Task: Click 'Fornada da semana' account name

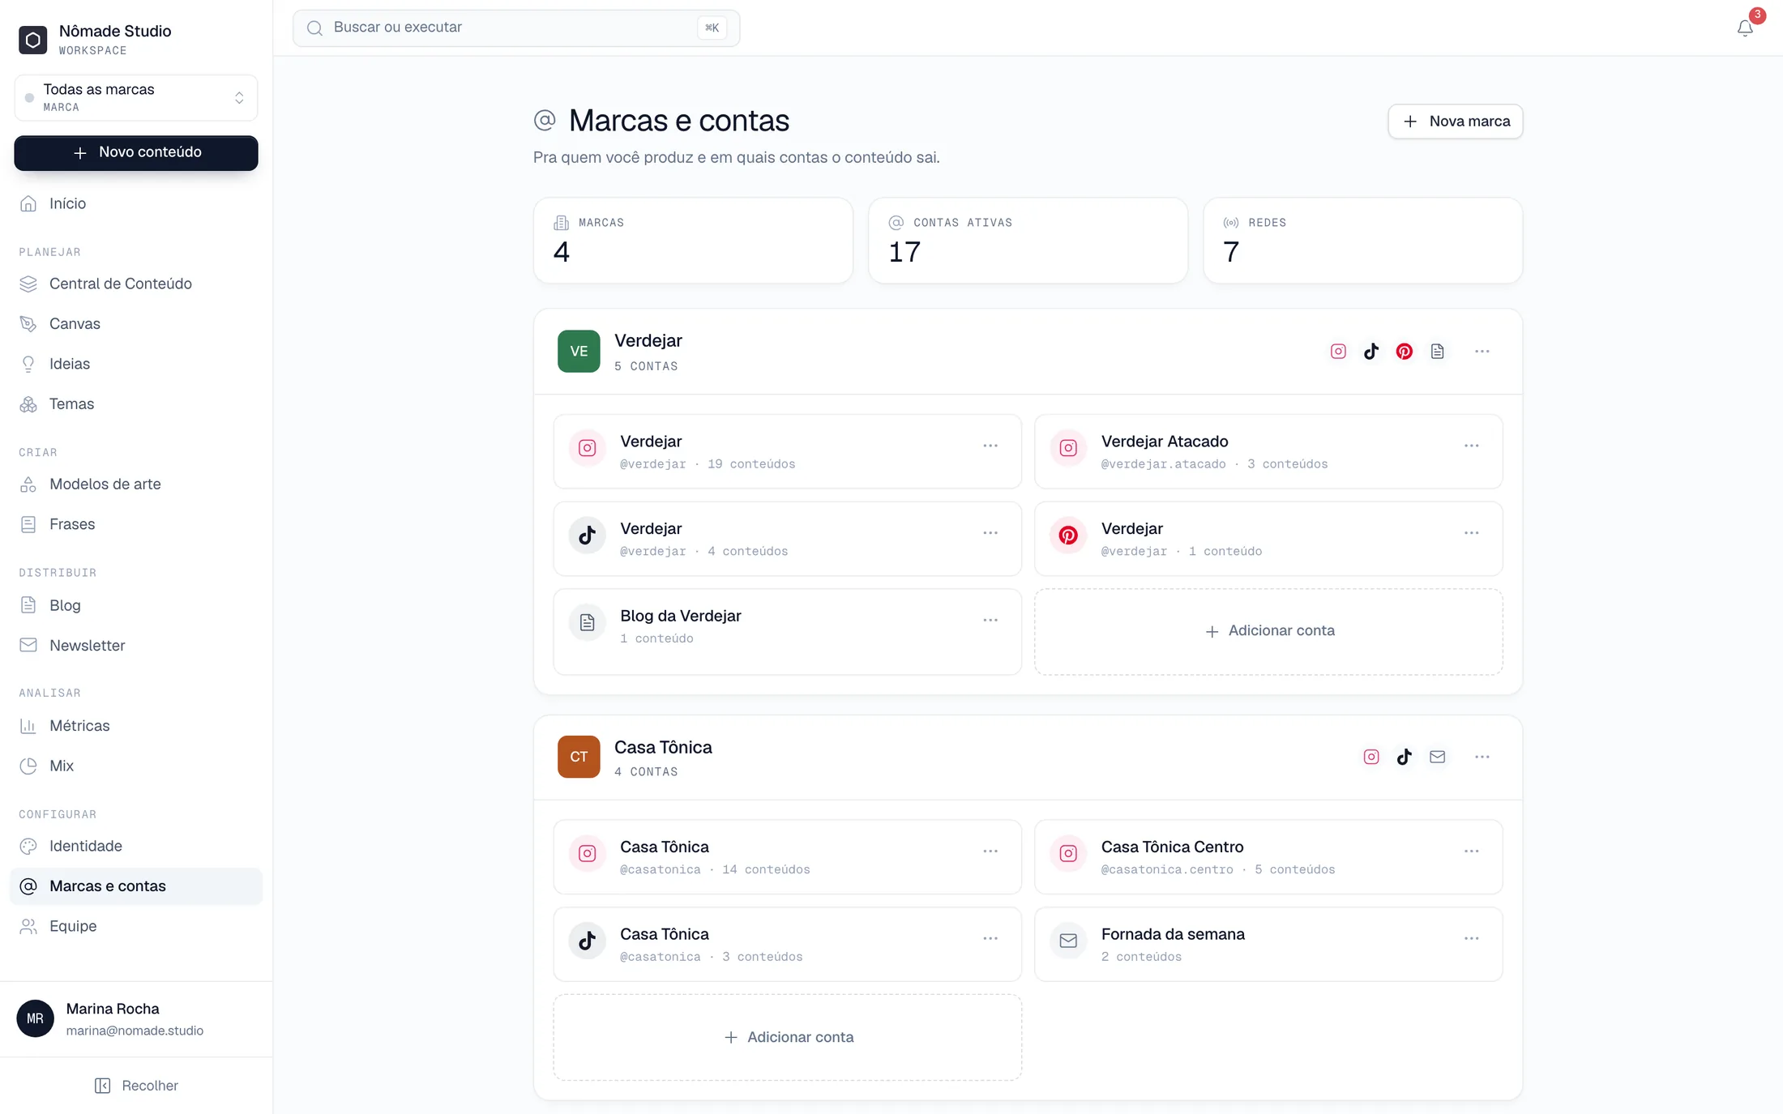Action: 1173,934
